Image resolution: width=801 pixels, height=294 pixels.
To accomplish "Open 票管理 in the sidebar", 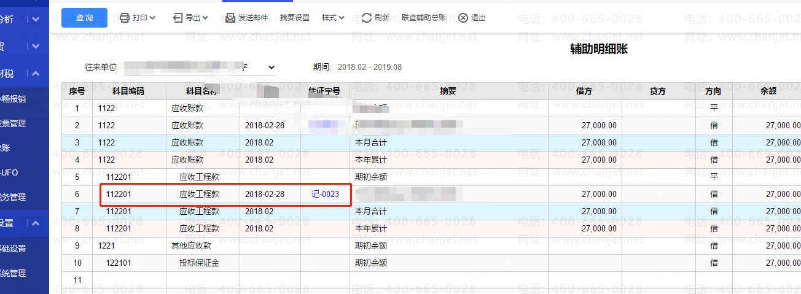I will (13, 123).
